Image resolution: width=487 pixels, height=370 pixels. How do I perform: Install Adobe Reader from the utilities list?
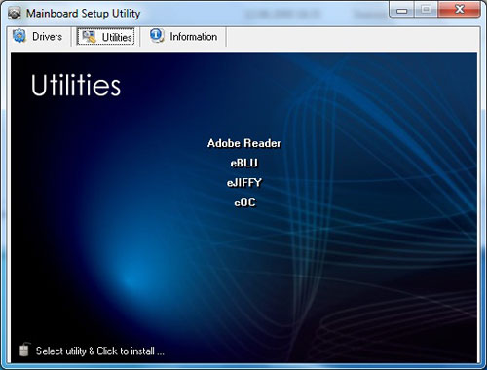243,143
